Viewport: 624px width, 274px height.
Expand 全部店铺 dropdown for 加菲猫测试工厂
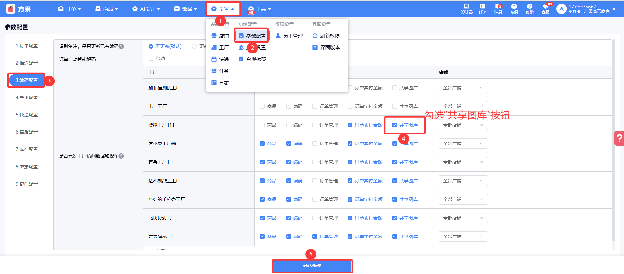click(463, 88)
